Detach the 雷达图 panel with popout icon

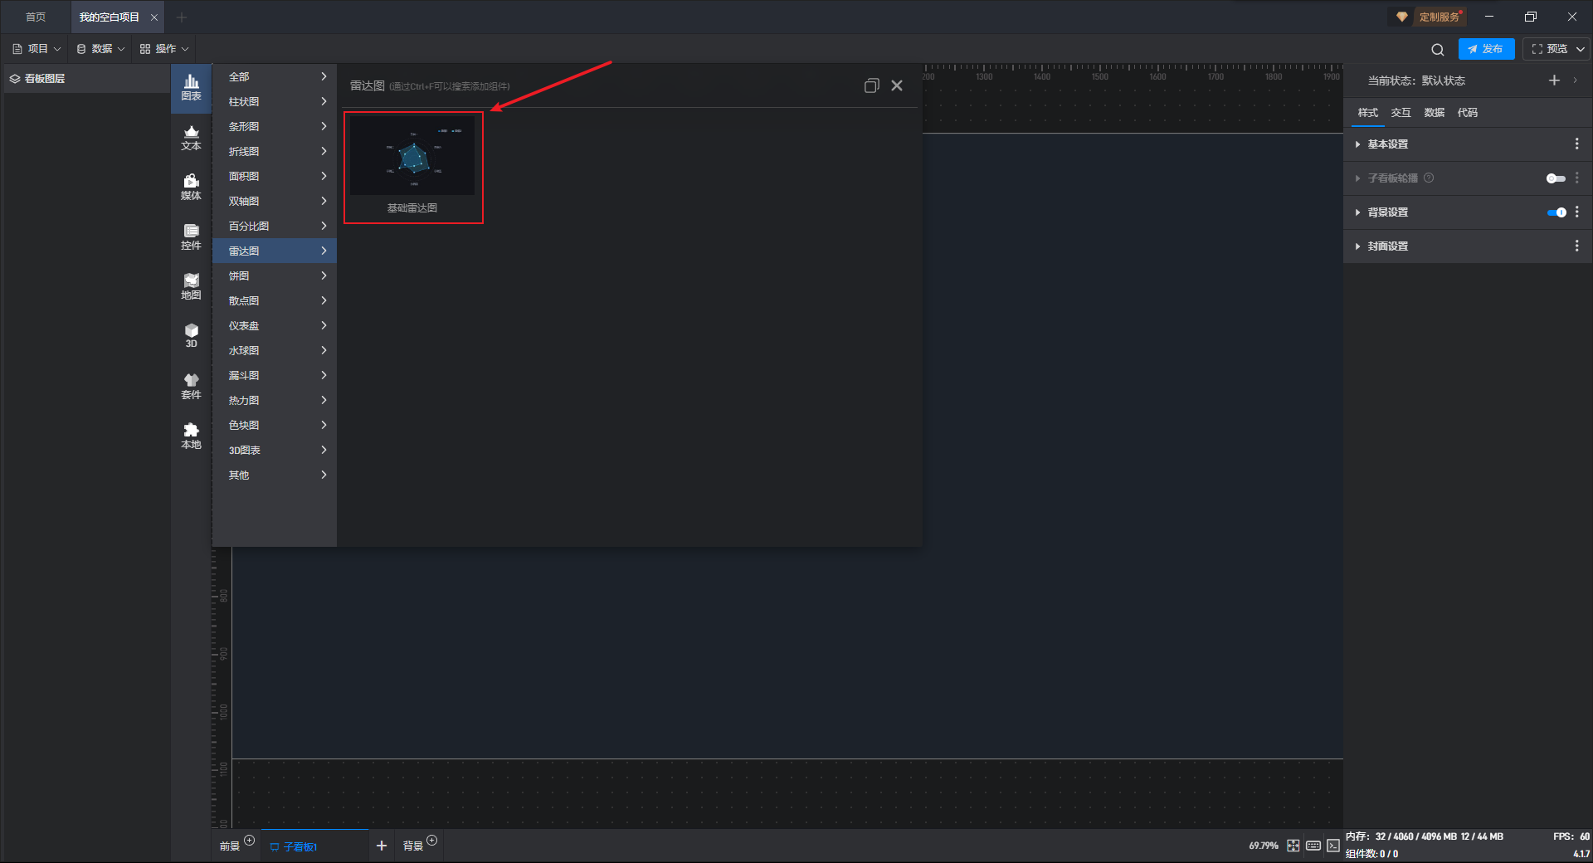pos(871,85)
